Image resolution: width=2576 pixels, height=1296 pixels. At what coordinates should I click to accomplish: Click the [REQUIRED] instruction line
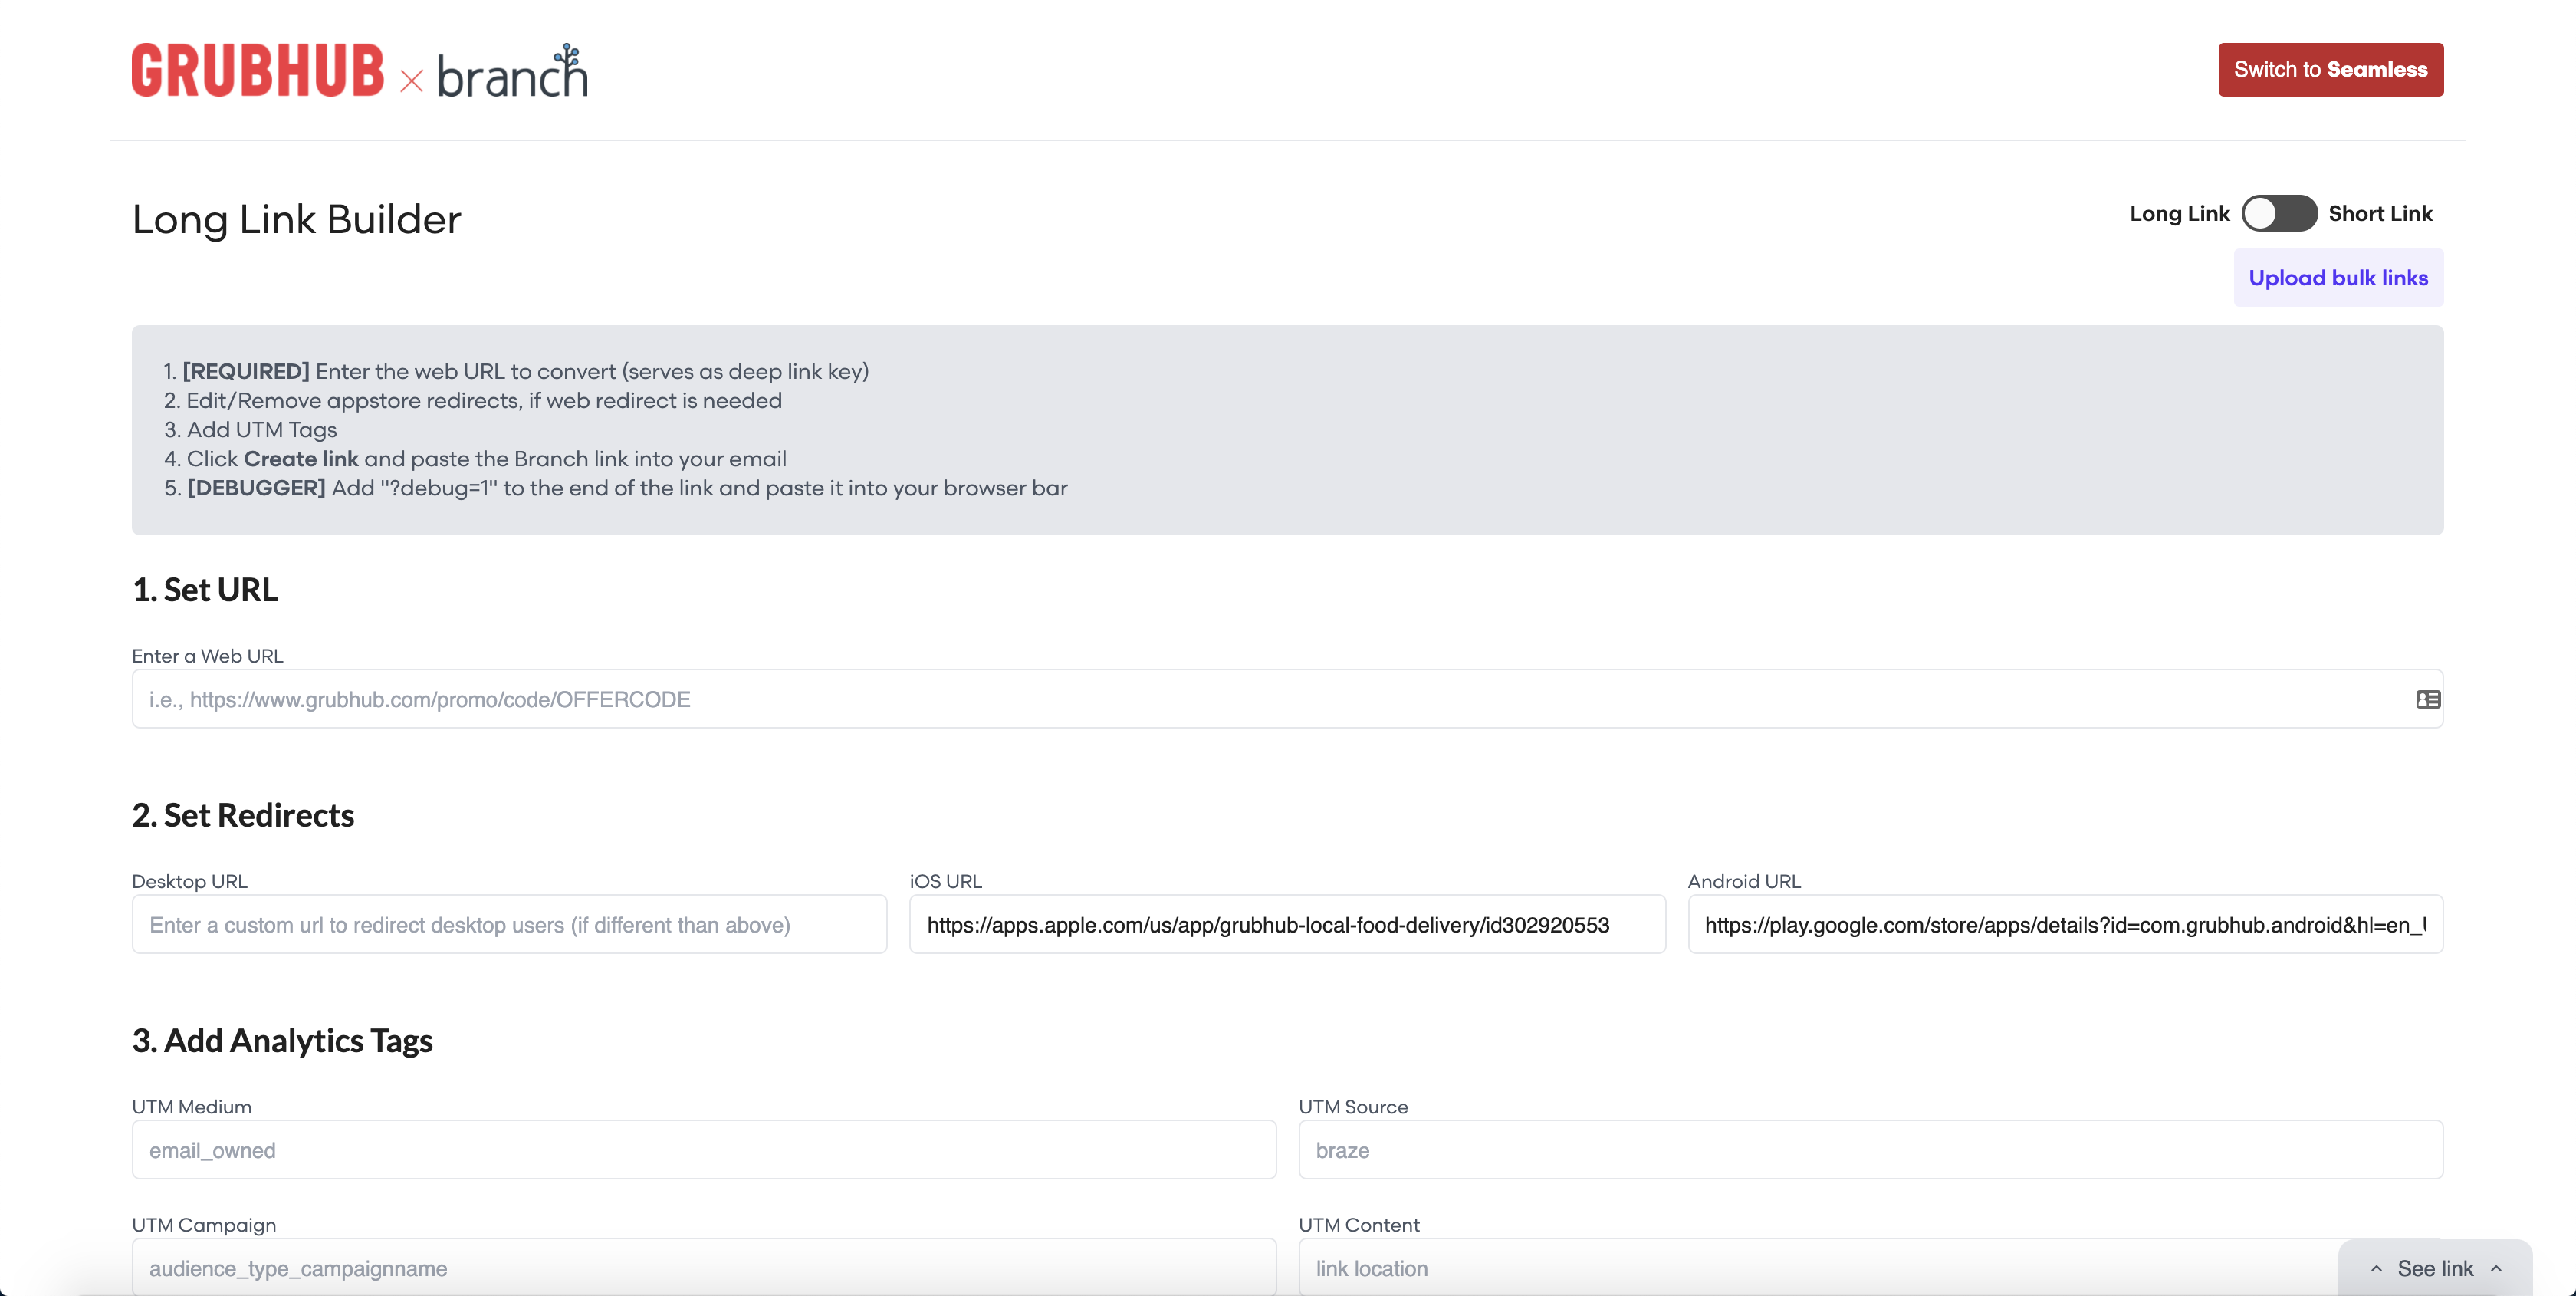coord(516,371)
